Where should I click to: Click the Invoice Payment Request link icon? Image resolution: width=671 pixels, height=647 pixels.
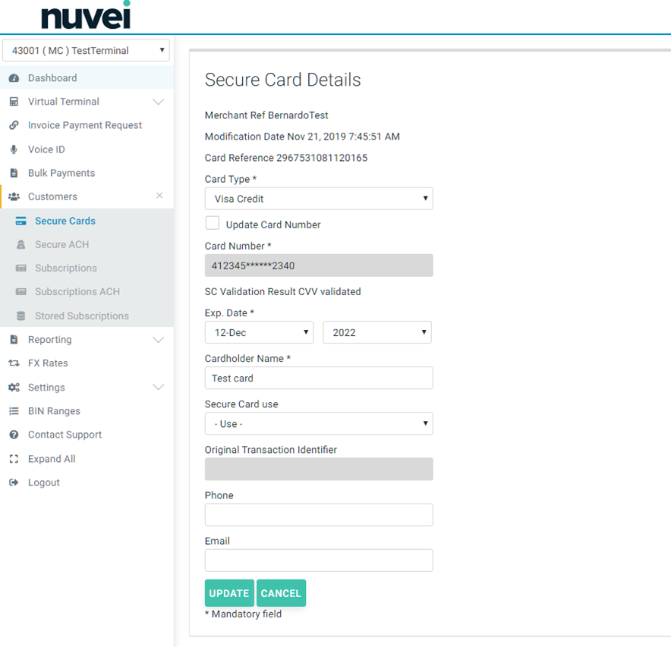coord(14,125)
